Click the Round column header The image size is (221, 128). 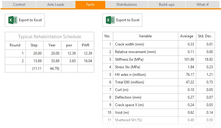pyautogui.click(x=15, y=45)
